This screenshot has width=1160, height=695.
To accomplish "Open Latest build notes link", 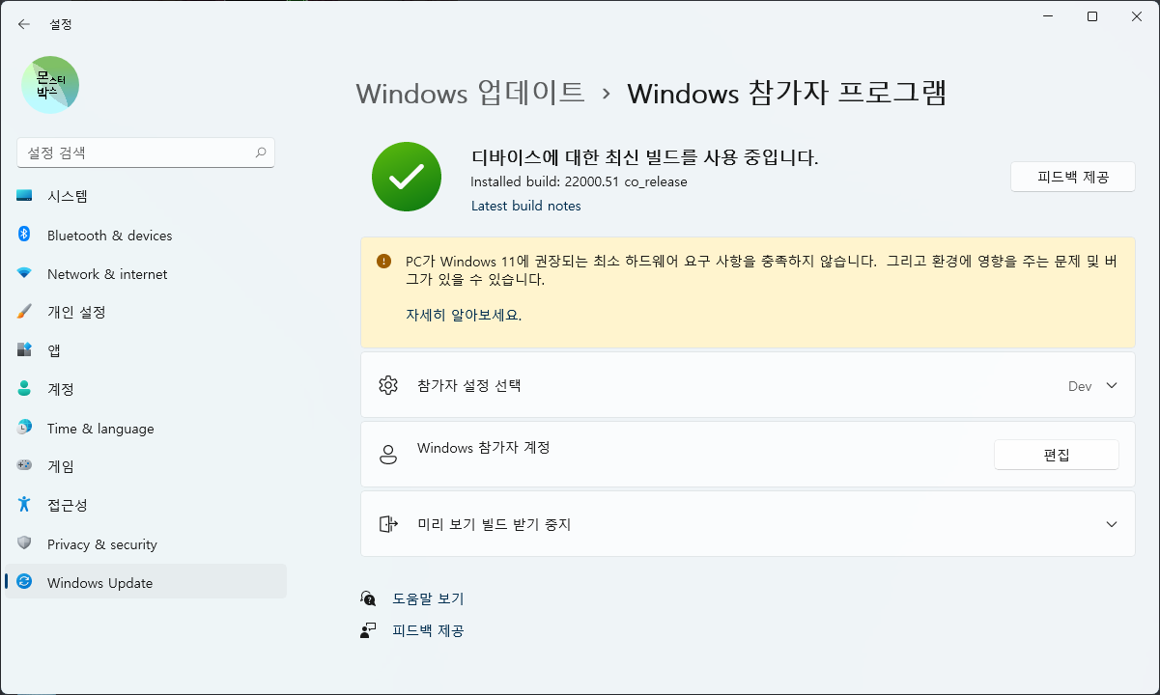I will point(526,206).
